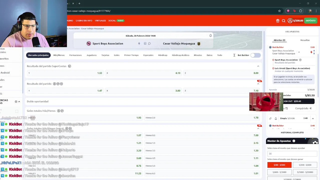
Task: Show the Resueltas bets tab
Action: (305, 40)
